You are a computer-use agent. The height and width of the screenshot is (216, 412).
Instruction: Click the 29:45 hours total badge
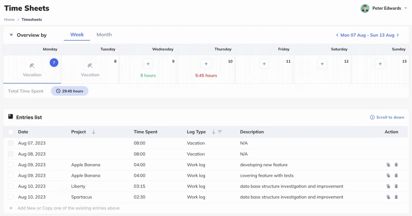(x=70, y=91)
